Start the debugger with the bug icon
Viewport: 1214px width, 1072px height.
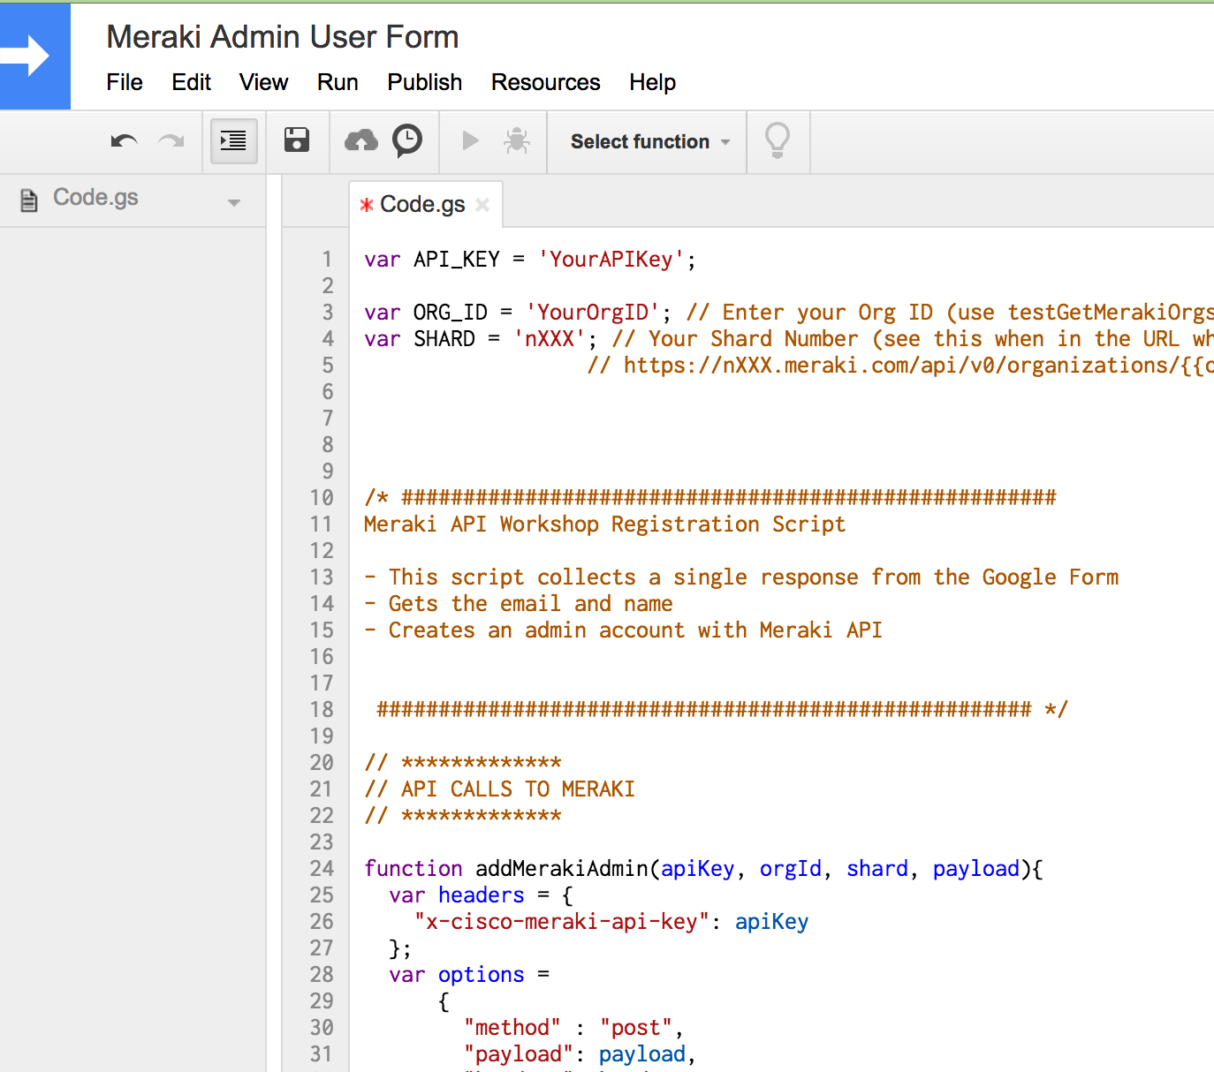(517, 140)
